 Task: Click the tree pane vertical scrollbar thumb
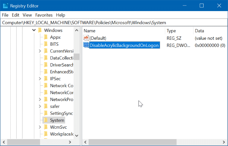(77, 57)
